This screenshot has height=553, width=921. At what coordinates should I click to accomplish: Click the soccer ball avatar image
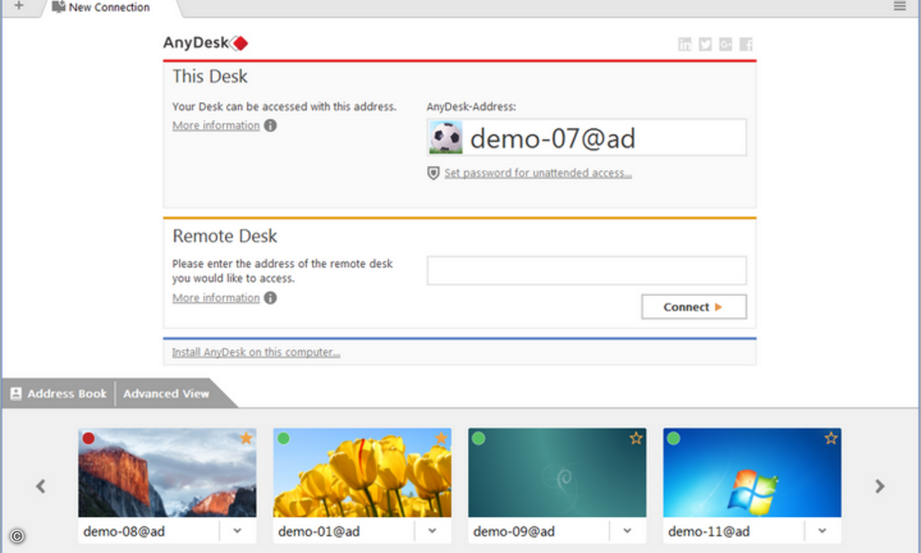(x=446, y=137)
